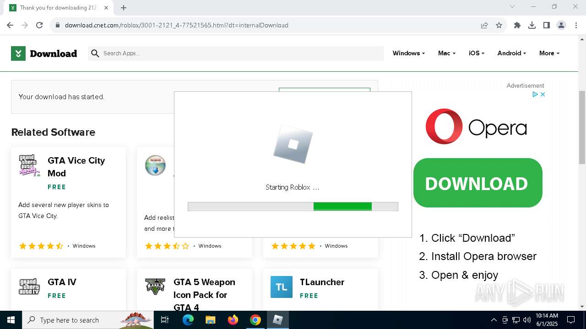Expand the iOS menu dropdown

click(x=476, y=53)
